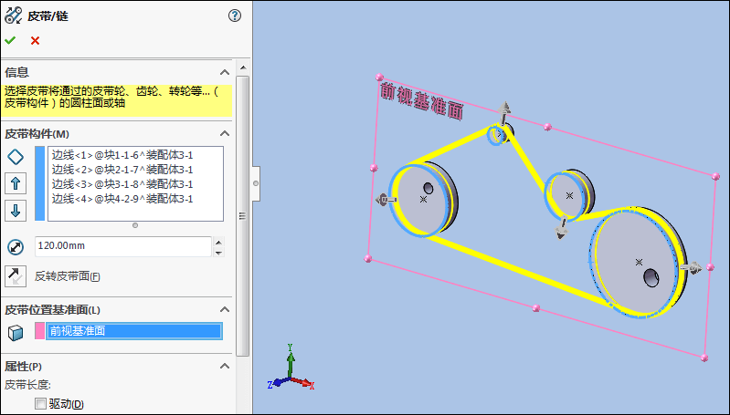Cancel the belt/chain with red X
Image resolution: width=730 pixels, height=415 pixels.
click(35, 40)
